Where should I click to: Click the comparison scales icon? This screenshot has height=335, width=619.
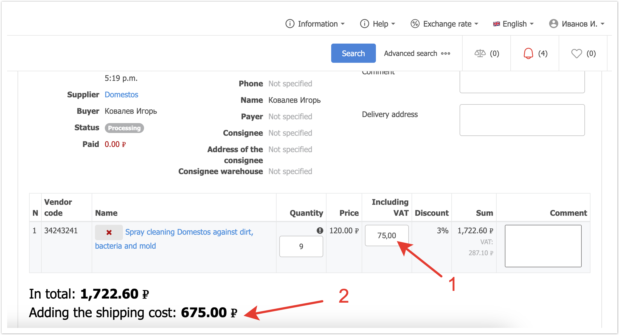[480, 53]
